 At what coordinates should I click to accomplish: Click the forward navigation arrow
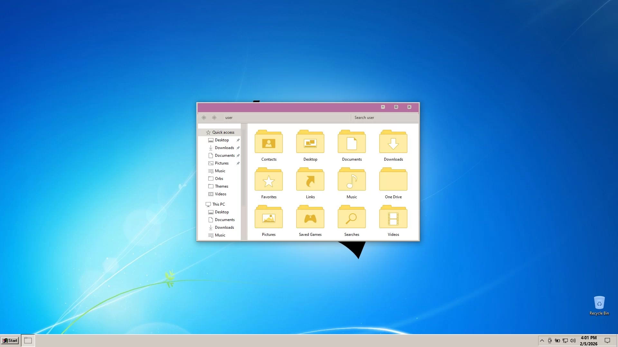coord(214,118)
